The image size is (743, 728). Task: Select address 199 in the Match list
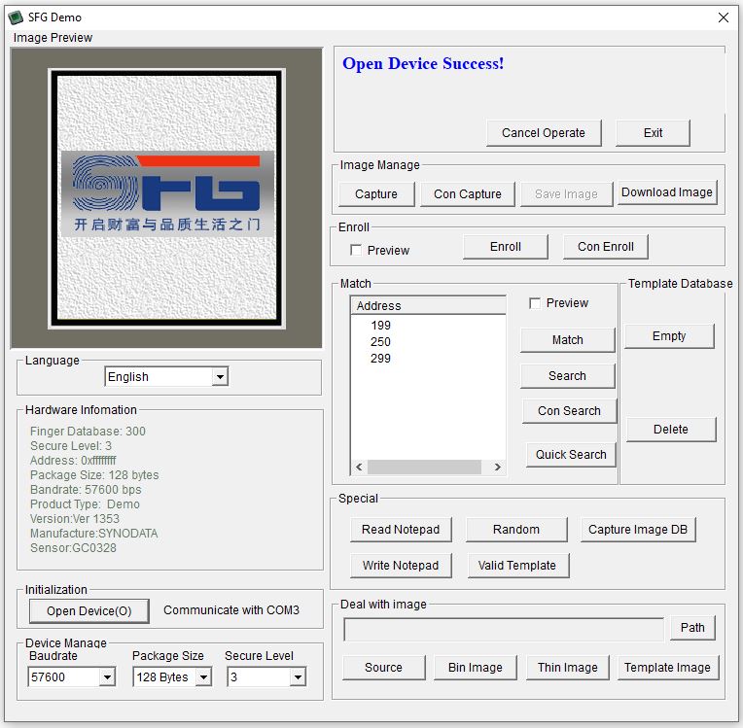tap(380, 325)
